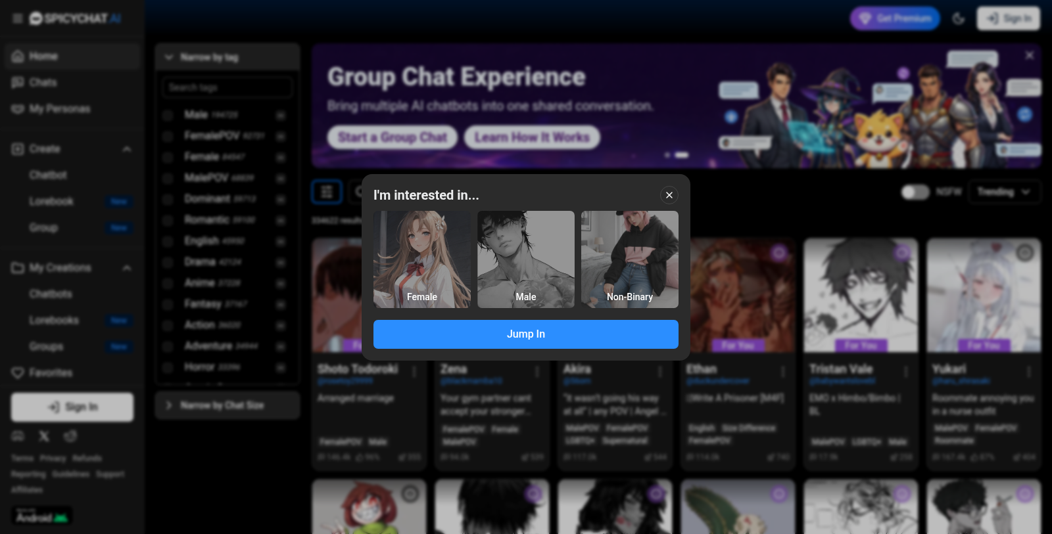This screenshot has width=1052, height=534.
Task: Check the Dominant tag checkbox
Action: 168,199
